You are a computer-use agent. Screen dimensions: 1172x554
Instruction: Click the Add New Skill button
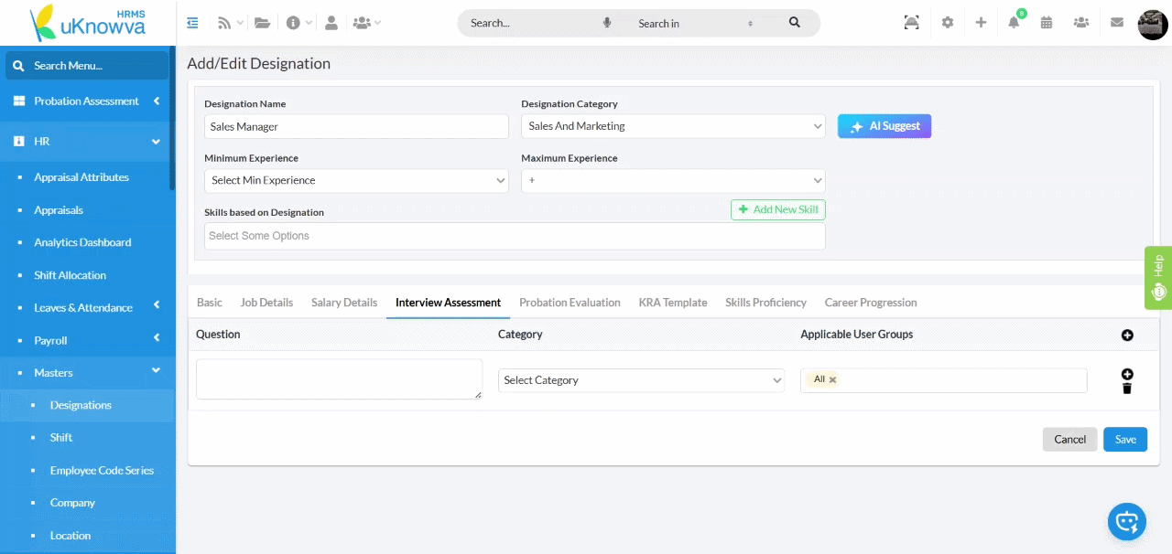click(x=778, y=209)
